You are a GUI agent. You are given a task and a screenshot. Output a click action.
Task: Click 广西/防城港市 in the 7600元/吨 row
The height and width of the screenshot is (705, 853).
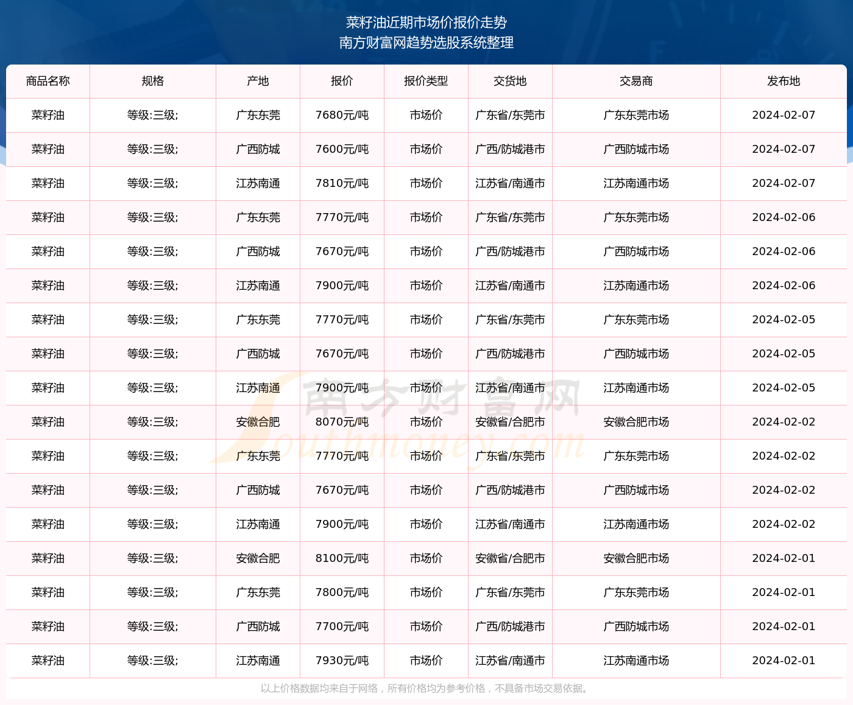coord(511,149)
